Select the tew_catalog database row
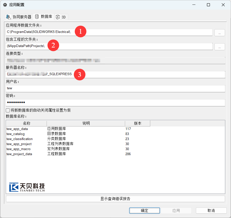 pyautogui.click(x=16, y=134)
